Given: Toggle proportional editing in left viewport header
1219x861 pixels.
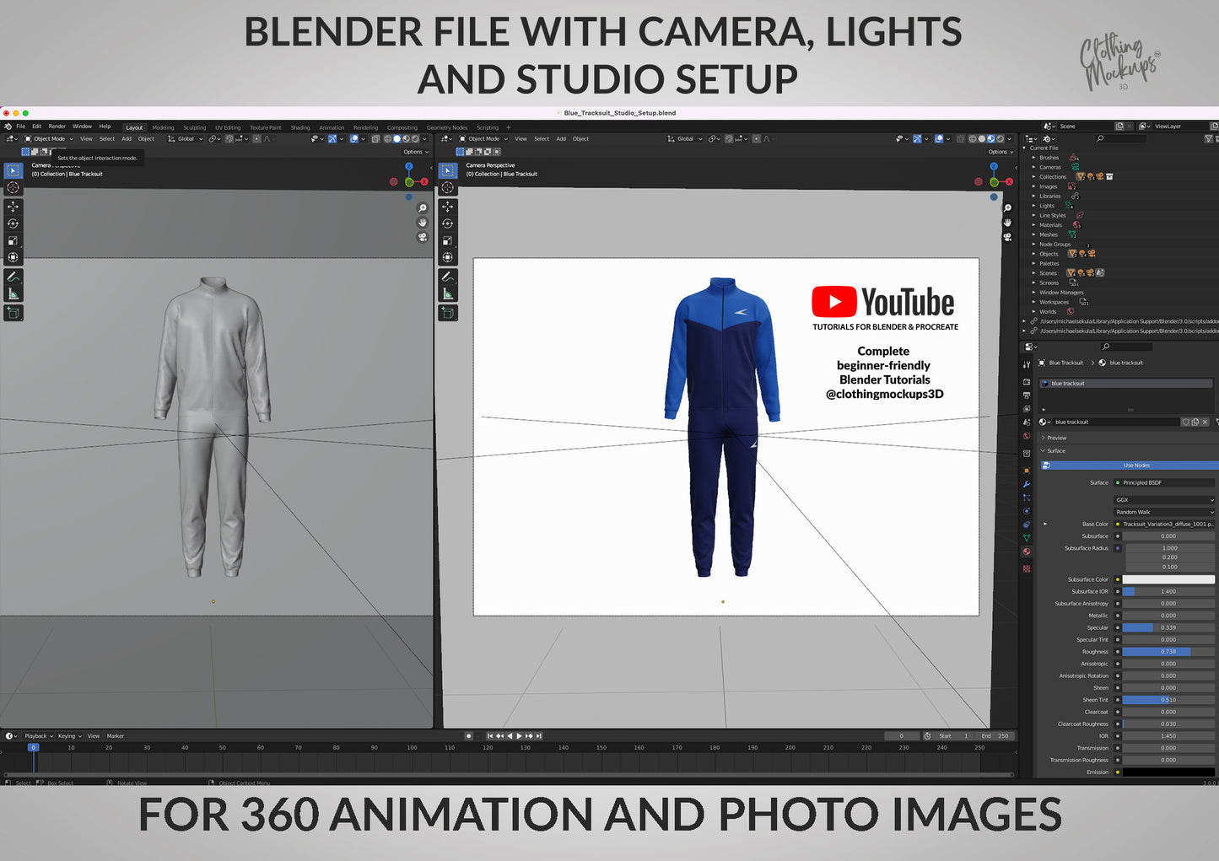Looking at the screenshot, I should 256,139.
